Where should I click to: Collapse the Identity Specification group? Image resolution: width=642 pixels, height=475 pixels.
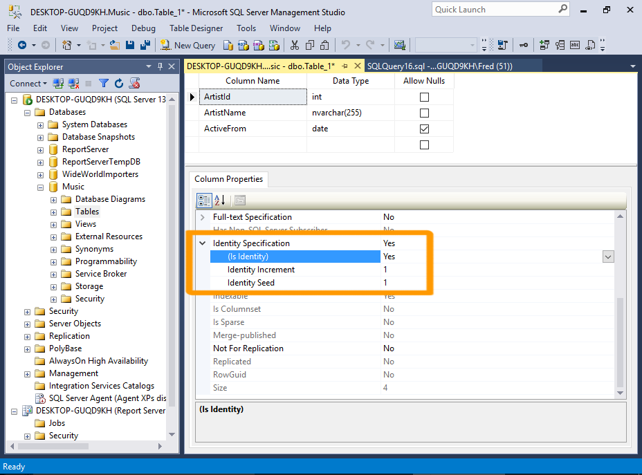click(x=203, y=243)
